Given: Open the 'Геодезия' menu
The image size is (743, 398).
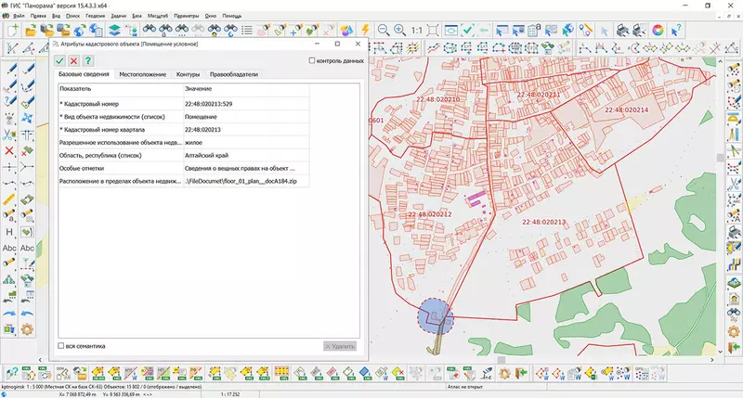Looking at the screenshot, I should [x=95, y=17].
